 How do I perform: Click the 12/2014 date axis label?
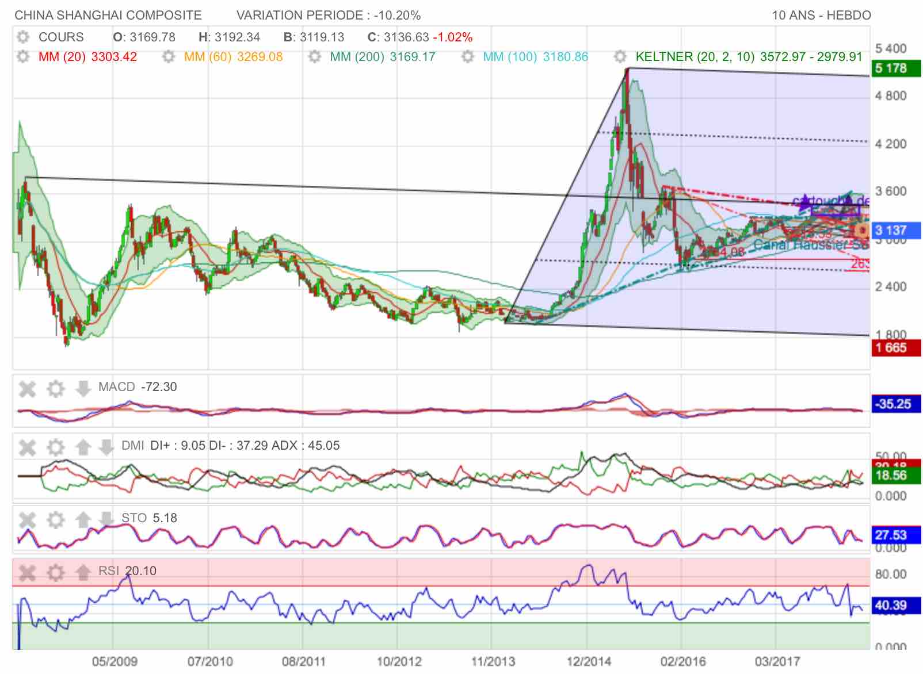click(x=589, y=661)
